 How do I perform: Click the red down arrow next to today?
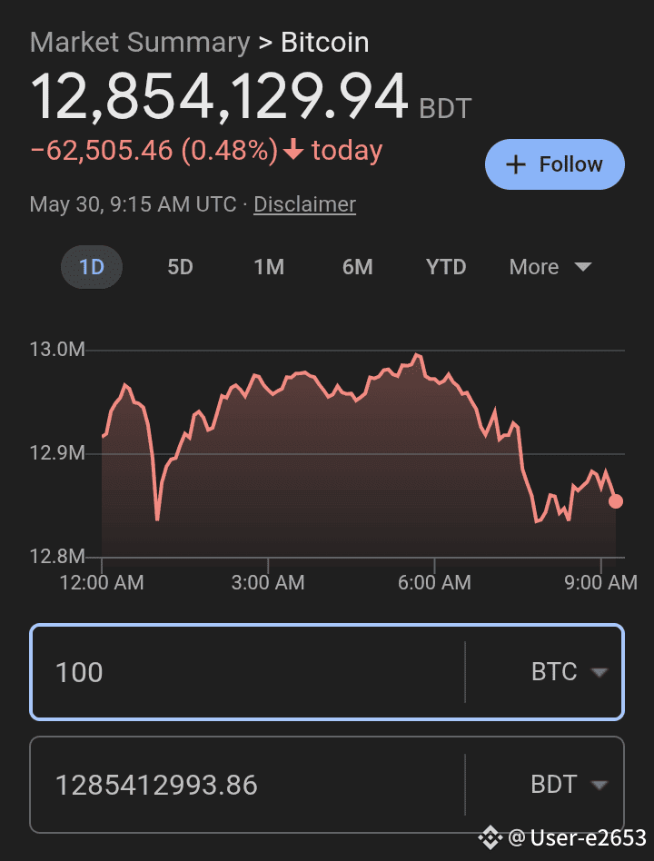(293, 149)
